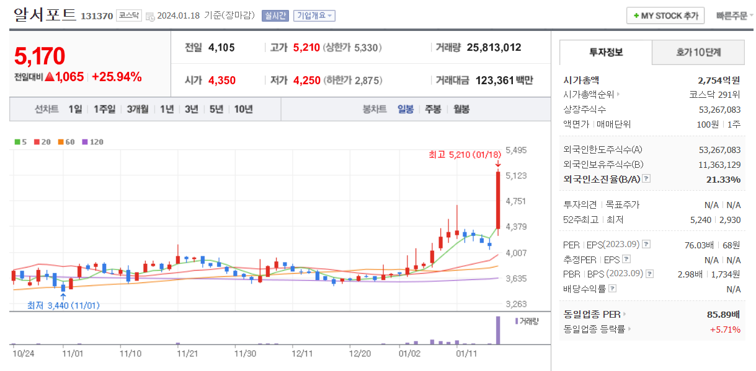Switch candle chart to 주봉
756x371 pixels.
pyautogui.click(x=433, y=109)
